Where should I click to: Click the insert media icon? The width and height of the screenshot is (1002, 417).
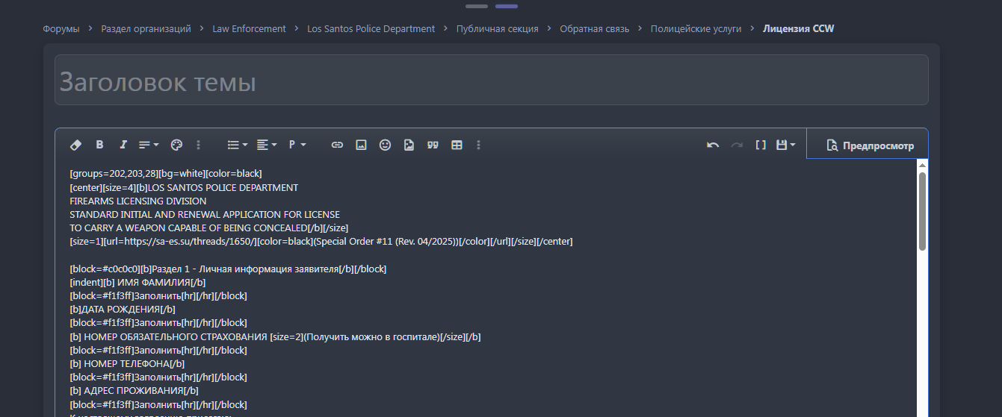409,145
